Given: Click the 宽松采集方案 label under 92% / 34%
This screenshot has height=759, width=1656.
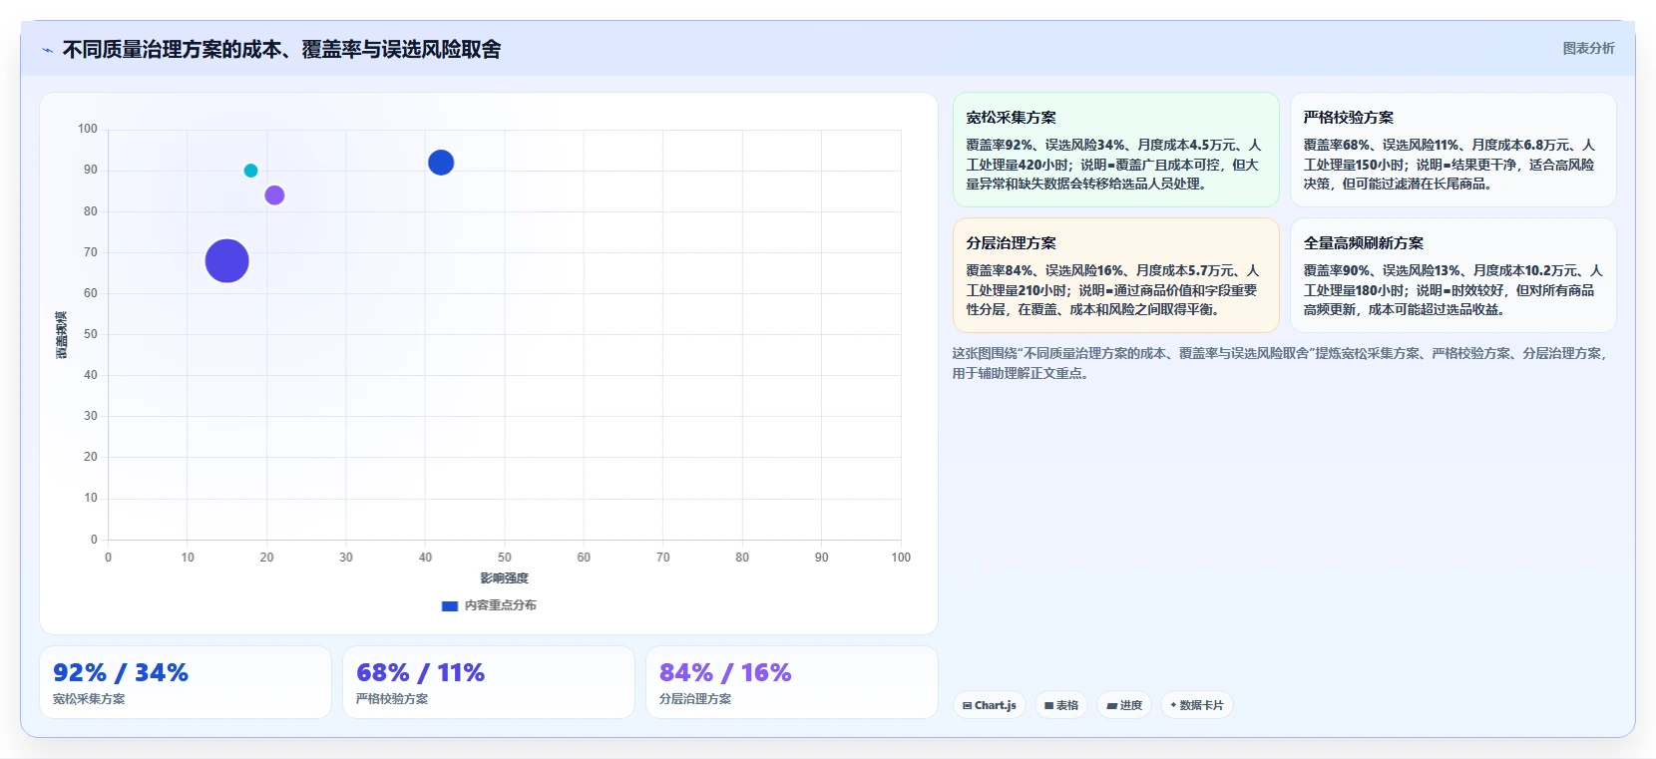Looking at the screenshot, I should point(89,699).
